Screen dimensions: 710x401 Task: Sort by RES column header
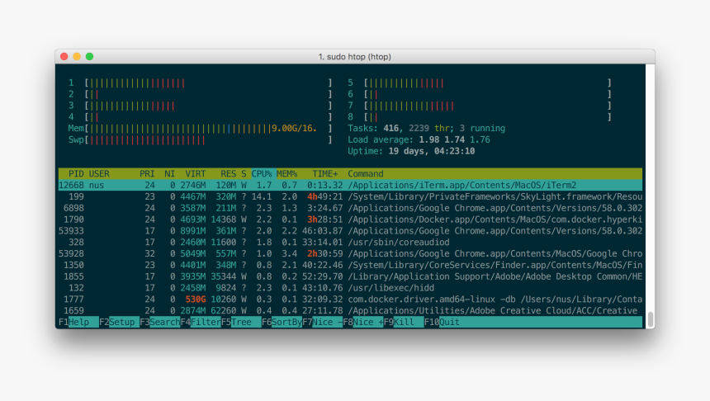[228, 174]
